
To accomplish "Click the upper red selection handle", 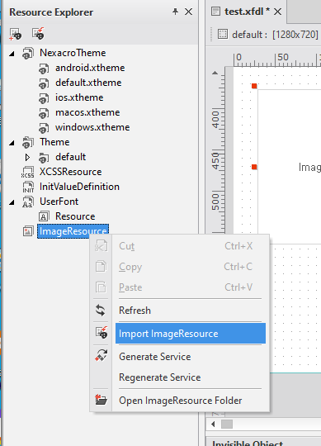I will 254,86.
